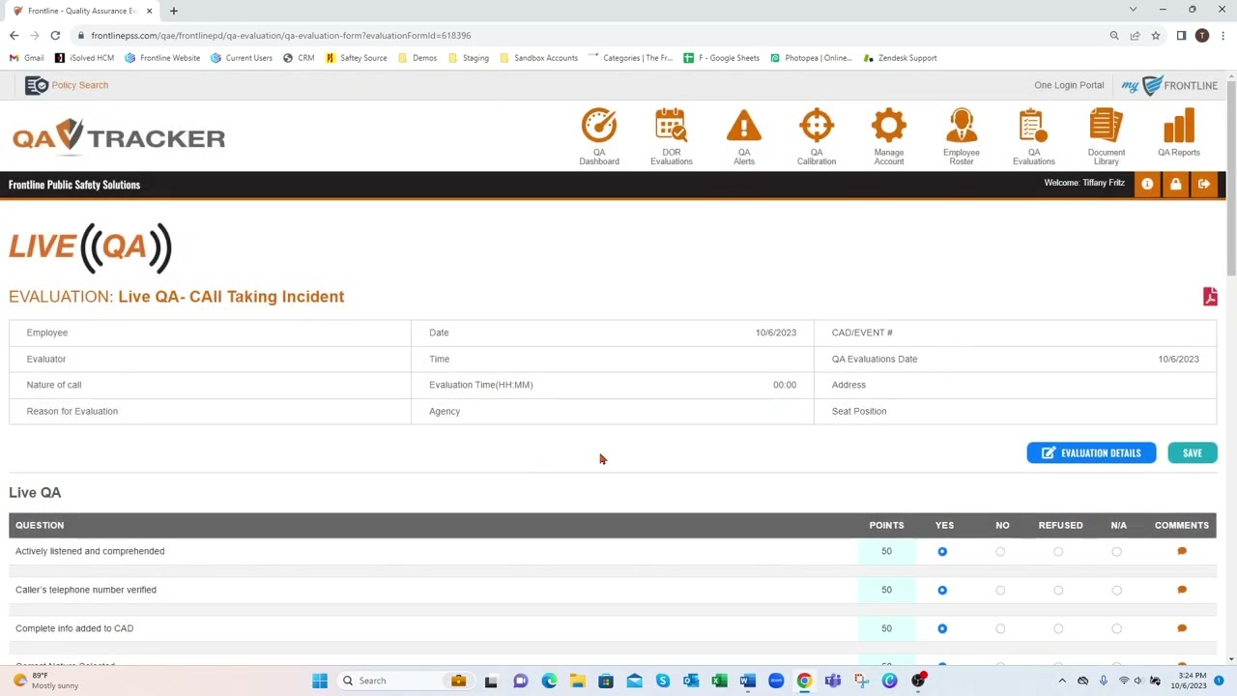The height and width of the screenshot is (696, 1237).
Task: Click the browser address bar URL
Action: [x=281, y=36]
